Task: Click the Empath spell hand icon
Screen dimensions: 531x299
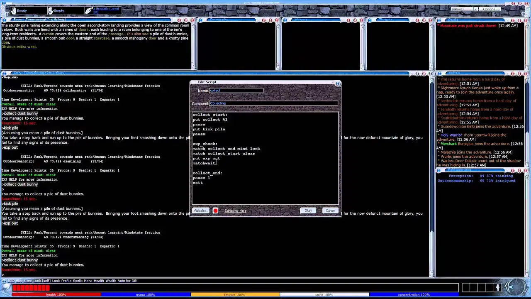Action: pyautogui.click(x=88, y=10)
